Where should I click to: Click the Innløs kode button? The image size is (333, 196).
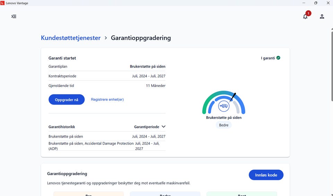pos(266,175)
